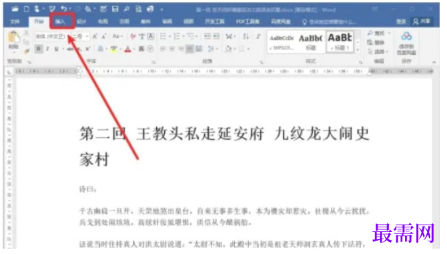The height and width of the screenshot is (254, 447).
Task: Open the 开发工具 (Developer) ribbon tab
Action: (214, 21)
